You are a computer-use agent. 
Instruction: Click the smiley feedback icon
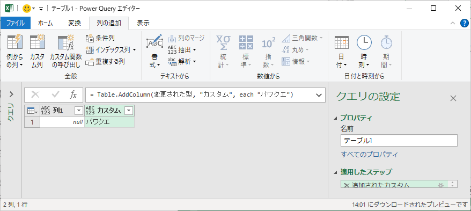pos(27,9)
